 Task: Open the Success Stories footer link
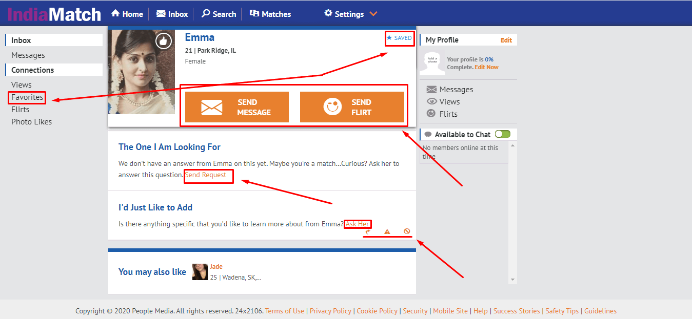tap(517, 311)
